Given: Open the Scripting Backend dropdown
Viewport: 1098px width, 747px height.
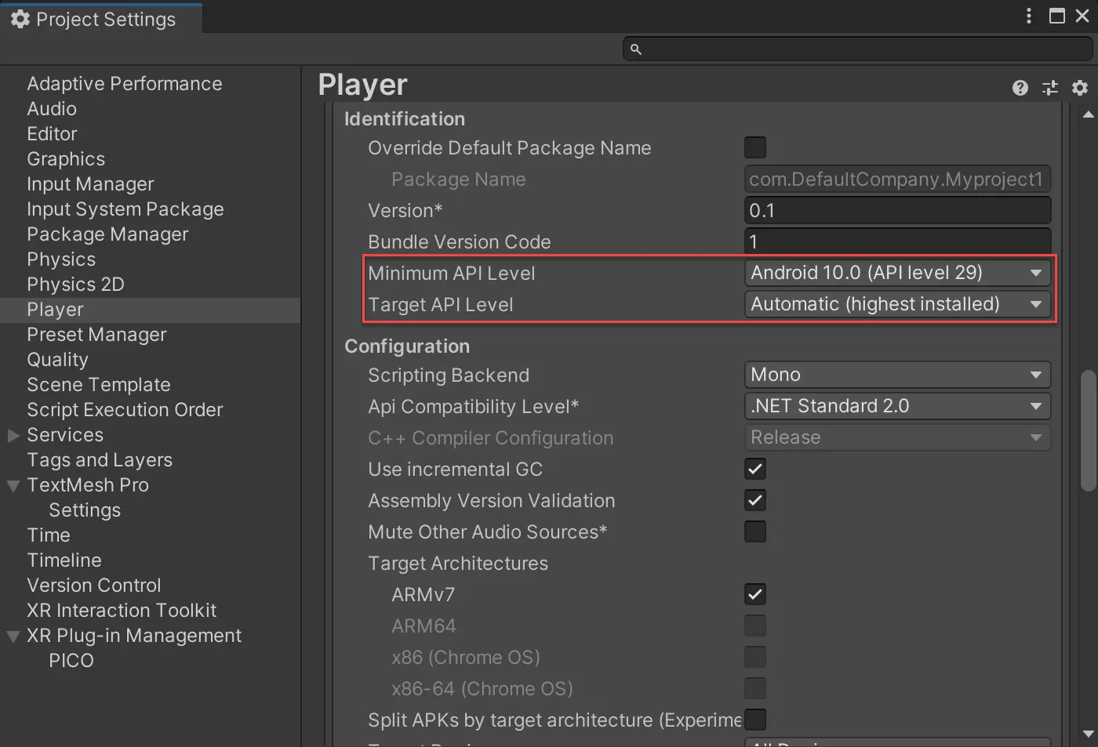Looking at the screenshot, I should (x=897, y=375).
